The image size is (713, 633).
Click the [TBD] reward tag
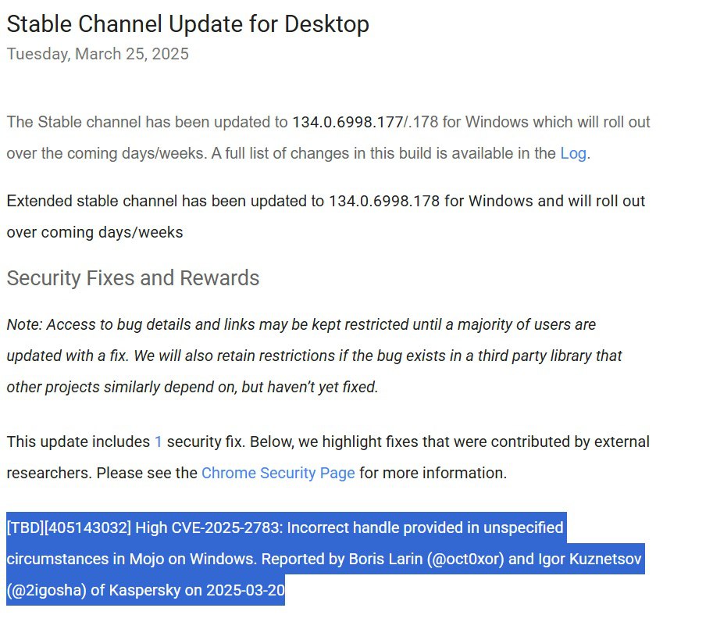pyautogui.click(x=22, y=527)
